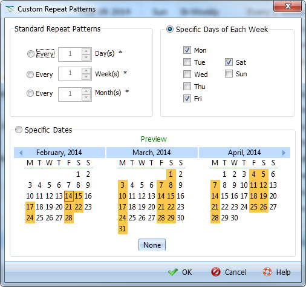Image resolution: width=306 pixels, height=287 pixels.
Task: Increase the Month(s) spinner value
Action: coord(86,91)
